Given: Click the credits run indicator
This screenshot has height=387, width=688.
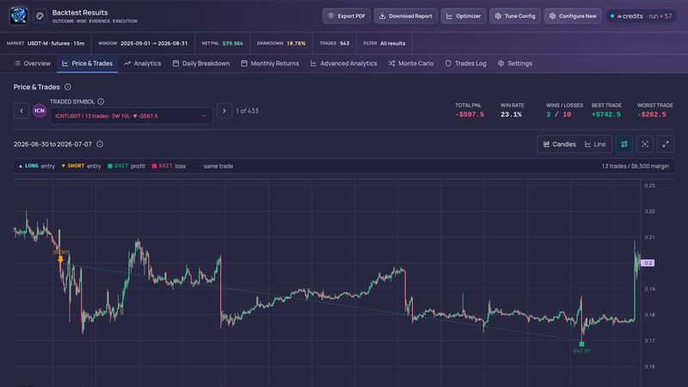Looking at the screenshot, I should (x=641, y=15).
